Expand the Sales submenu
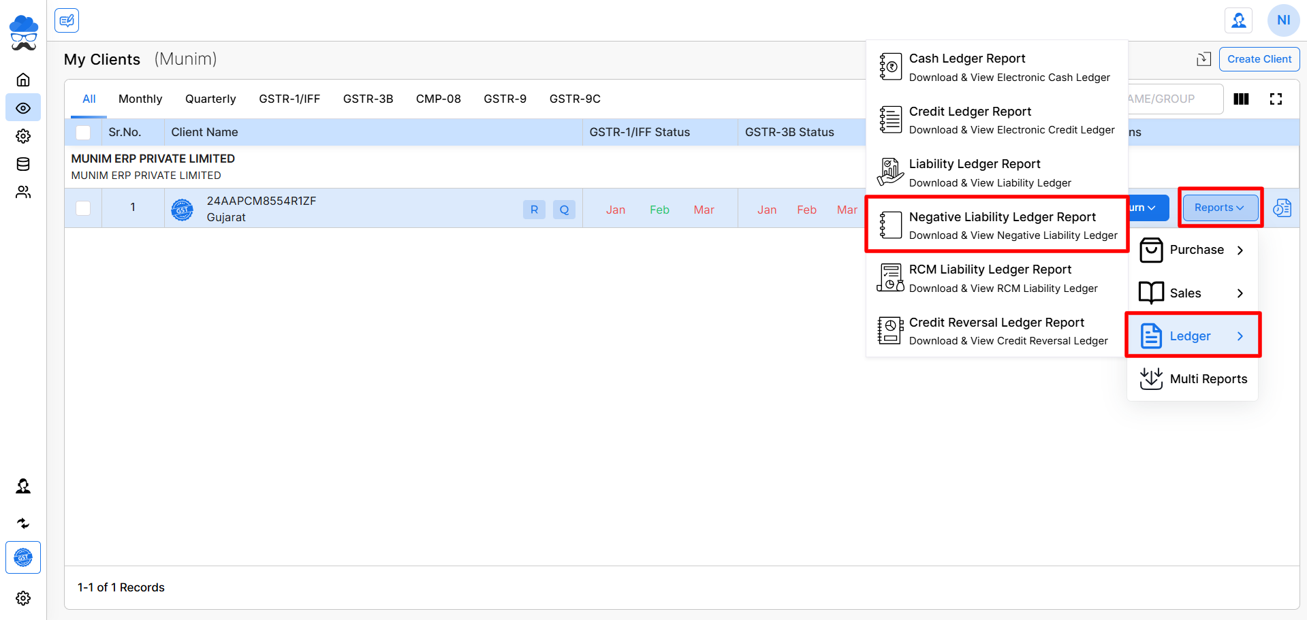Image resolution: width=1307 pixels, height=620 pixels. point(1192,293)
